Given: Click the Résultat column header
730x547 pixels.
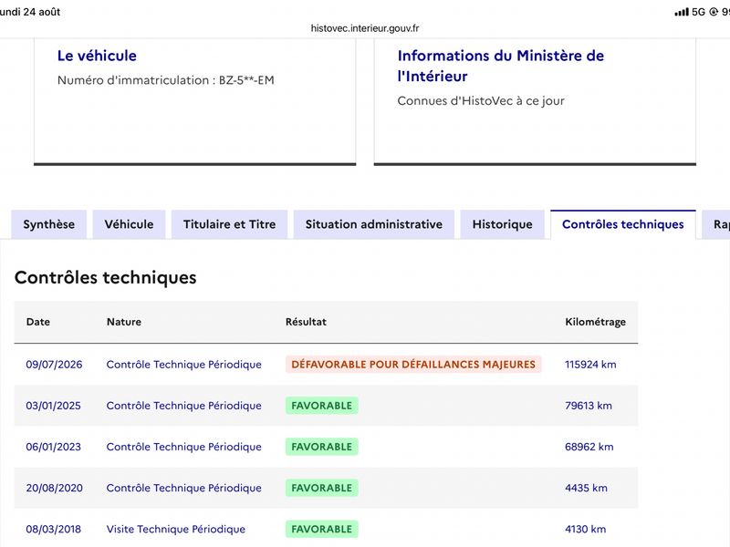Looking at the screenshot, I should [x=306, y=322].
